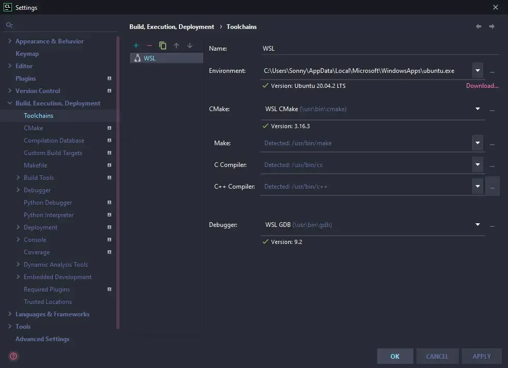
Task: Add a new toolchain with plus icon
Action: (136, 45)
